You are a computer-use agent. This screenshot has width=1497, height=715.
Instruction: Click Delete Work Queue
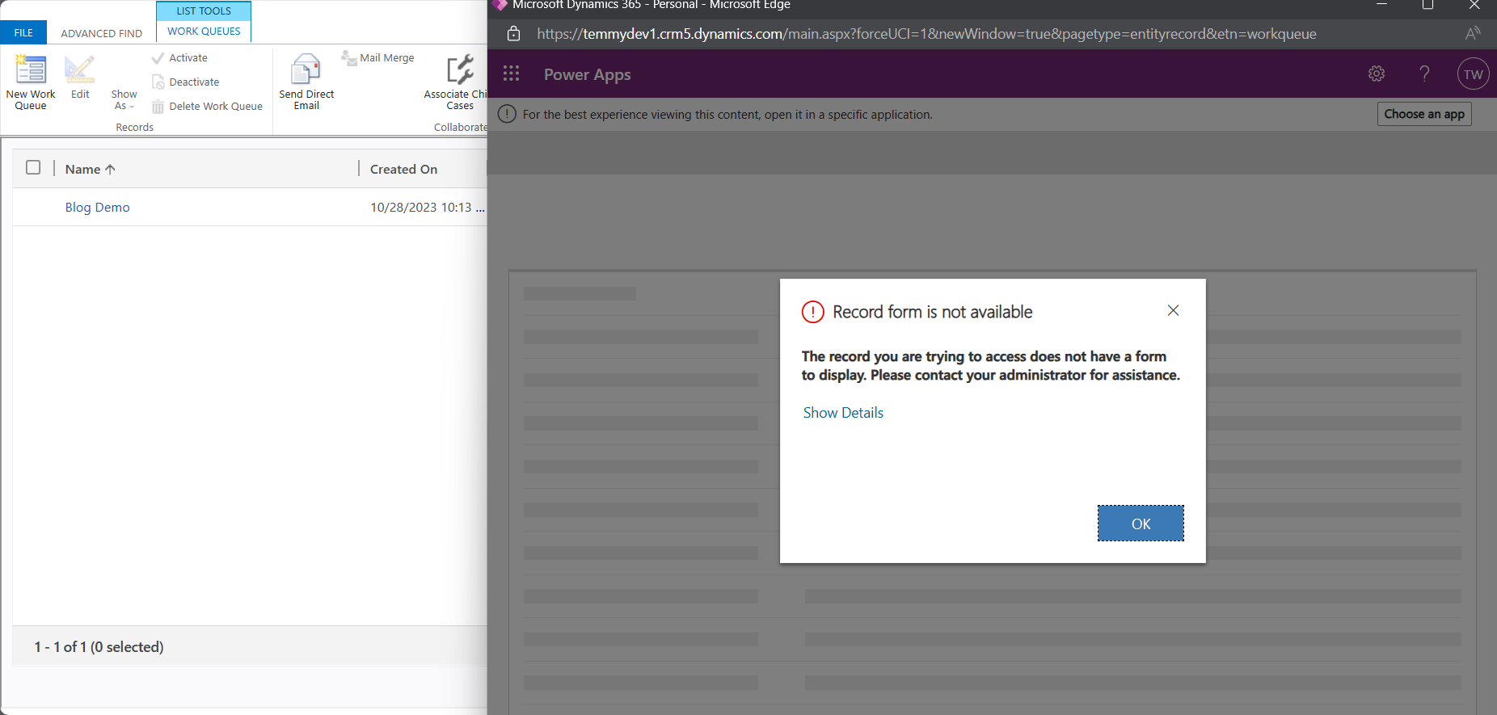pos(208,107)
